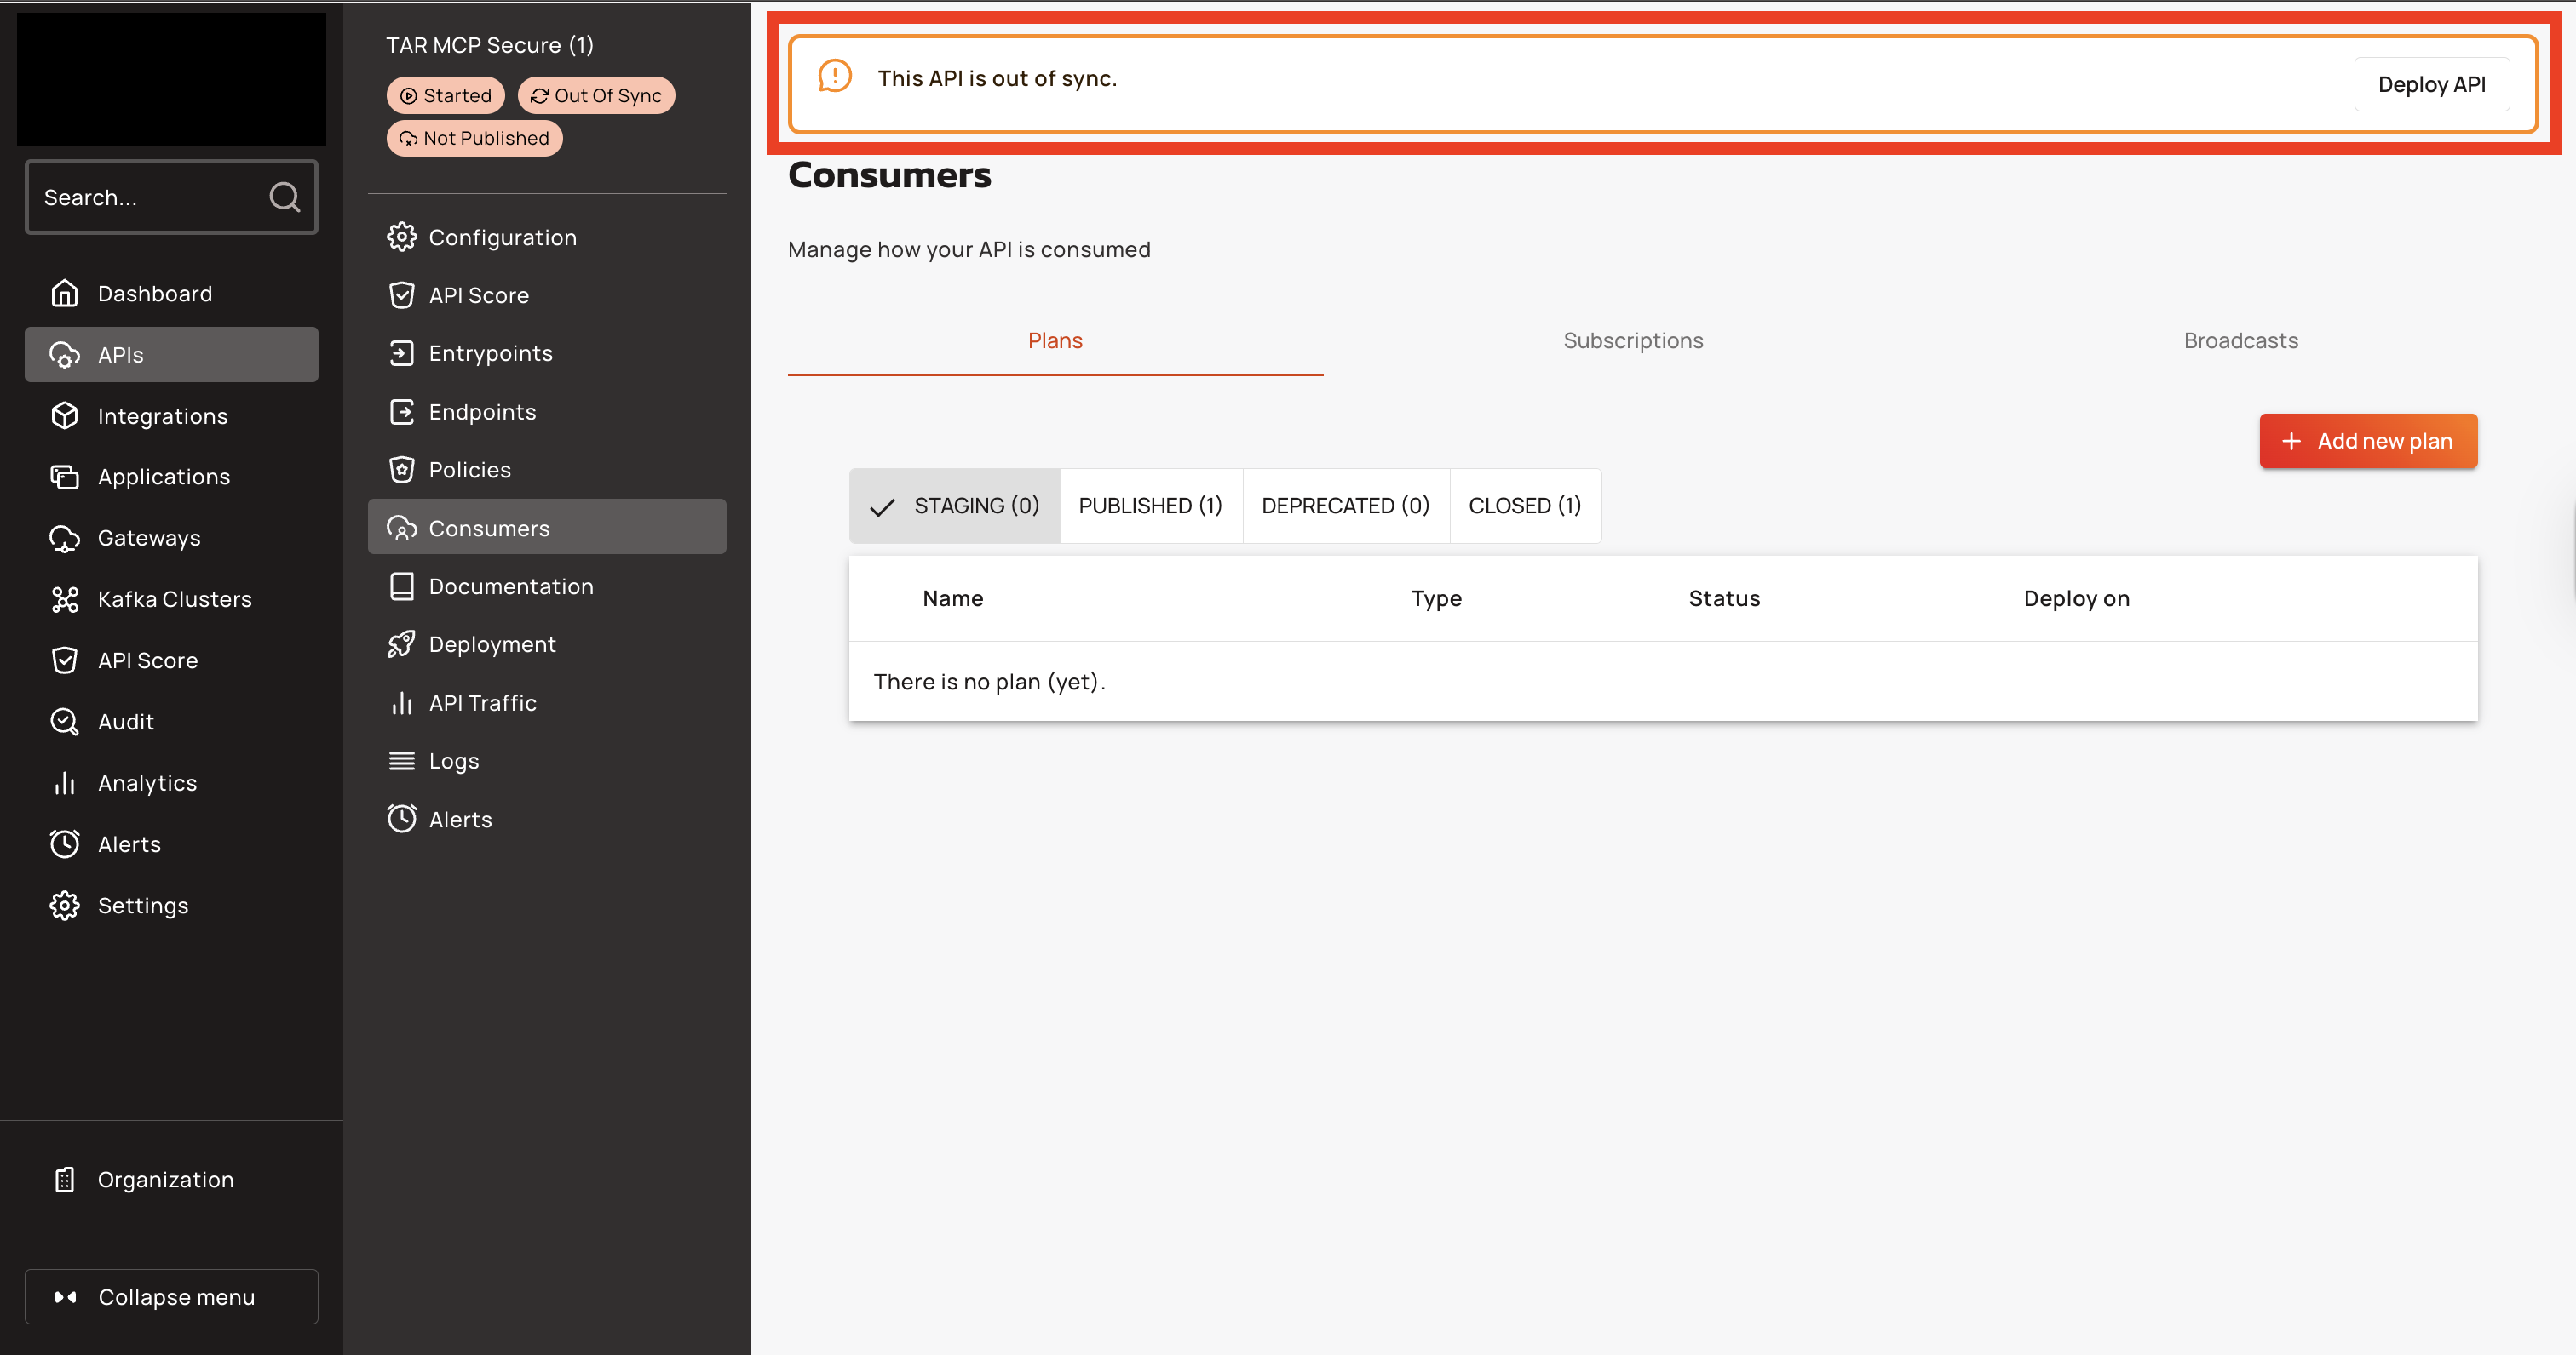This screenshot has height=1355, width=2576.
Task: Collapse the sidebar menu
Action: coord(171,1296)
